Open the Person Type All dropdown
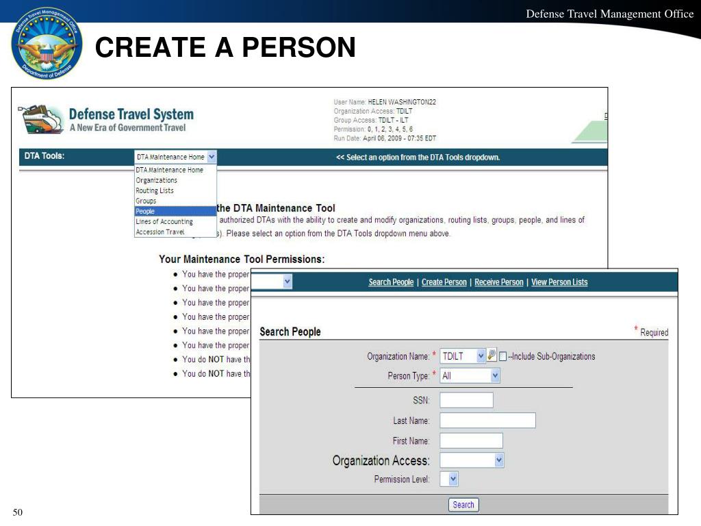 470,376
